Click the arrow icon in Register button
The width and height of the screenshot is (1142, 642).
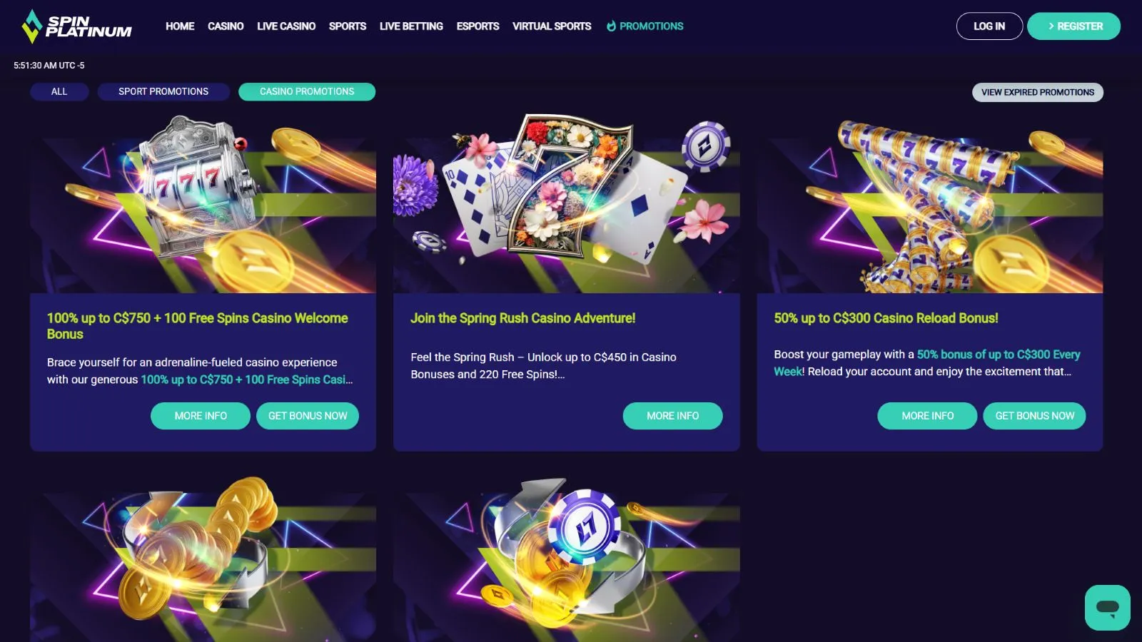coord(1051,26)
